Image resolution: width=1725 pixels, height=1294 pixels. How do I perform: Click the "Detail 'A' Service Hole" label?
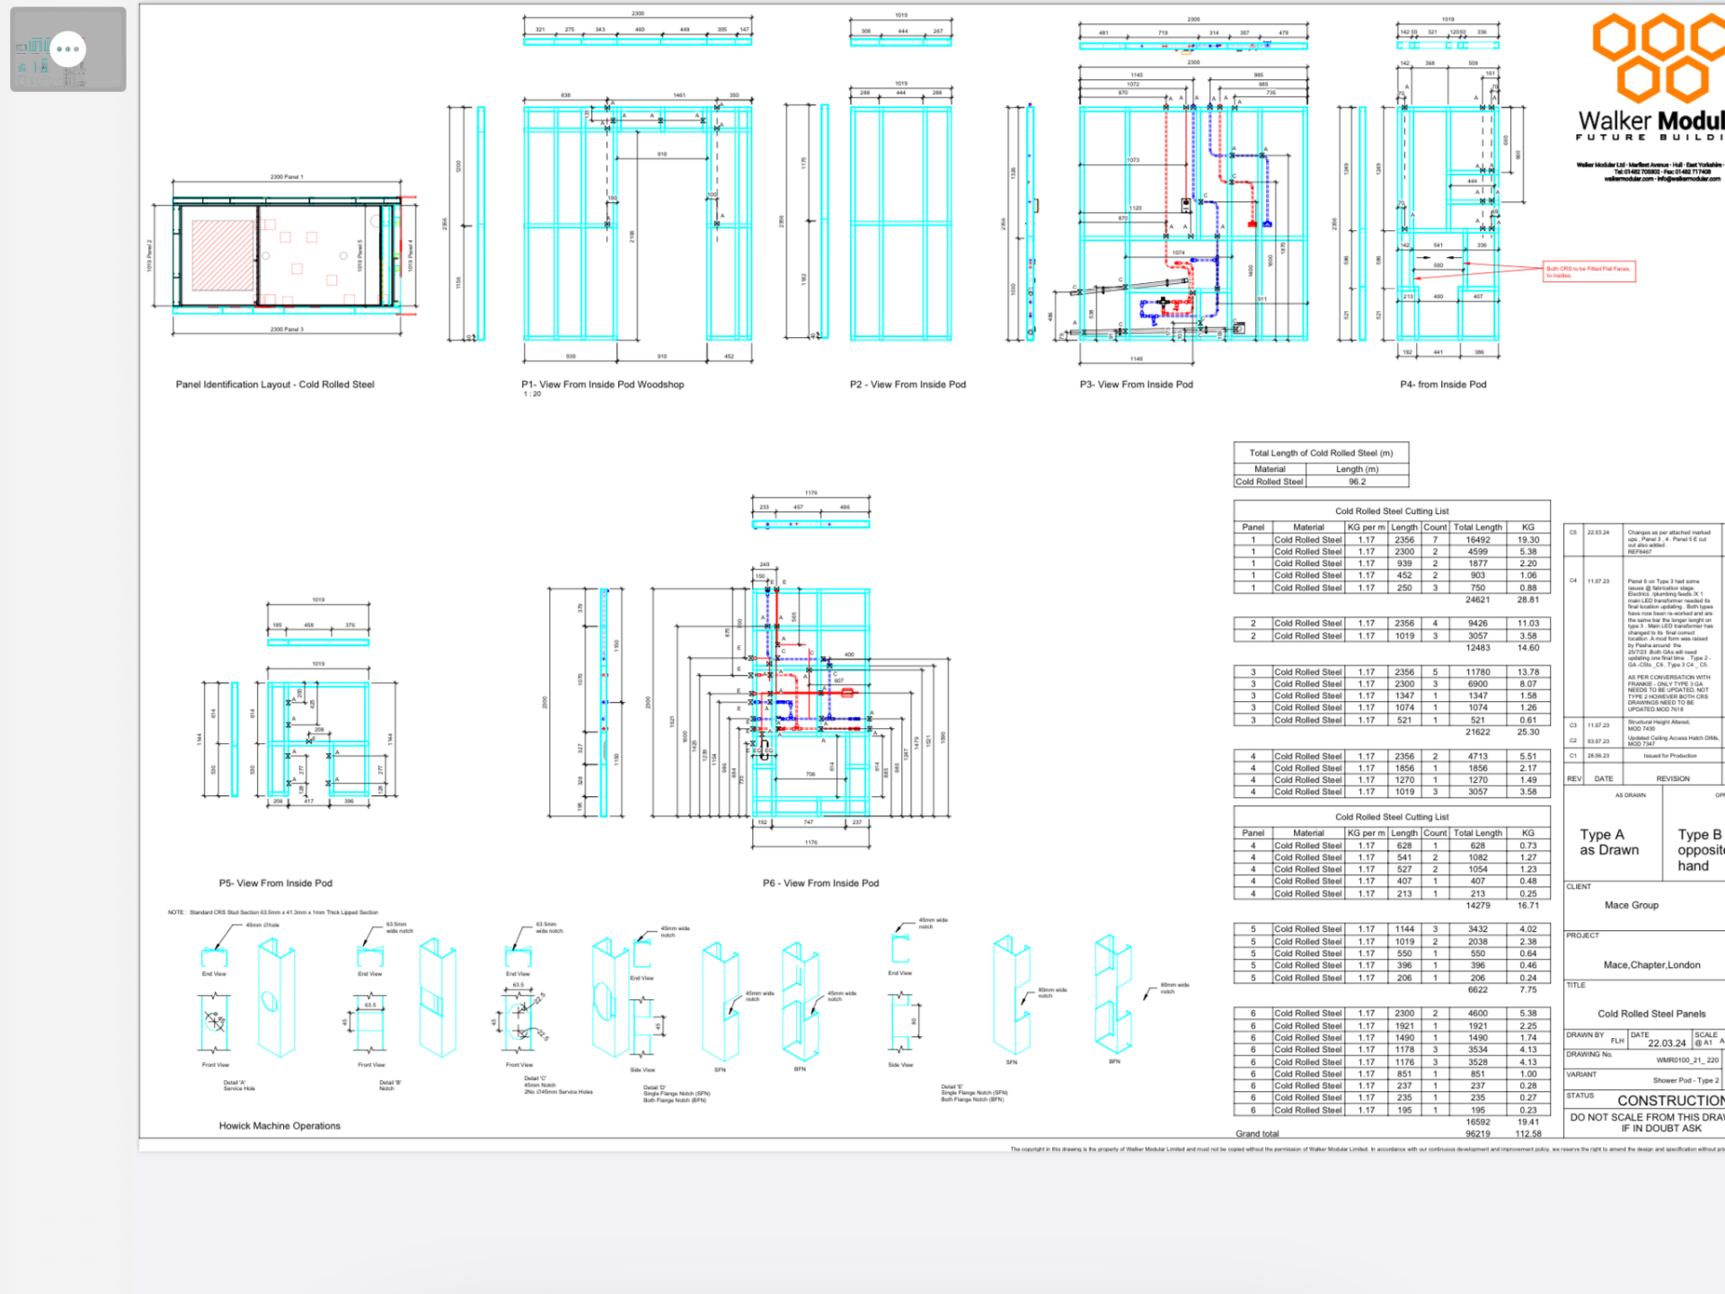point(239,1086)
